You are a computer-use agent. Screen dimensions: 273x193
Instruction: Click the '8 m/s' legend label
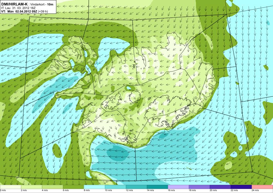point(87,190)
